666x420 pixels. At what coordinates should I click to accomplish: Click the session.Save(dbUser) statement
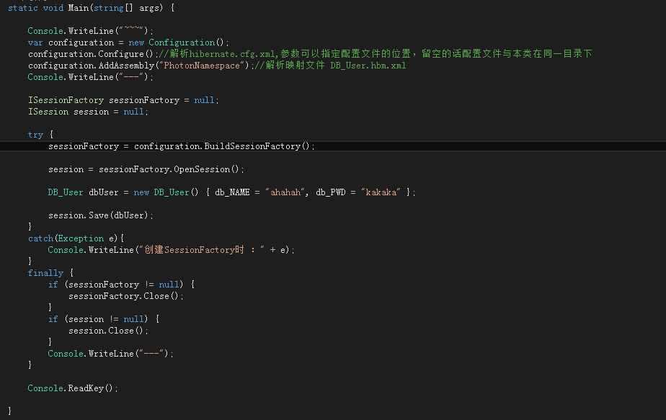tap(101, 215)
